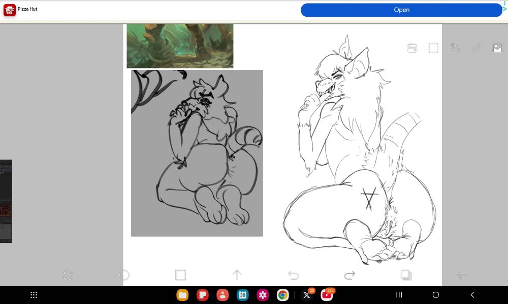
Task: Open the material image icon
Action: 497,48
